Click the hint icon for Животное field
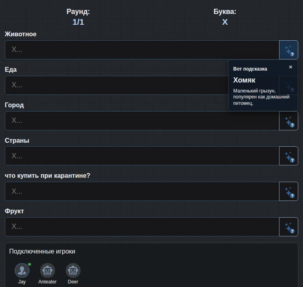This screenshot has height=287, width=303. [x=289, y=50]
